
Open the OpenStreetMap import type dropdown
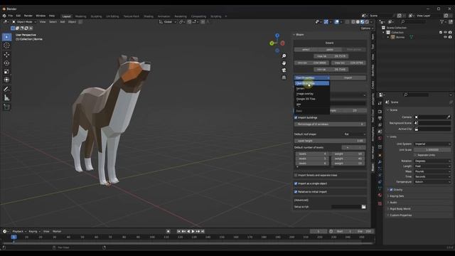coord(312,78)
